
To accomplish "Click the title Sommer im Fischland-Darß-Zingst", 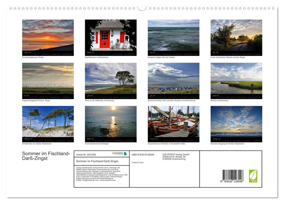I will (45, 156).
